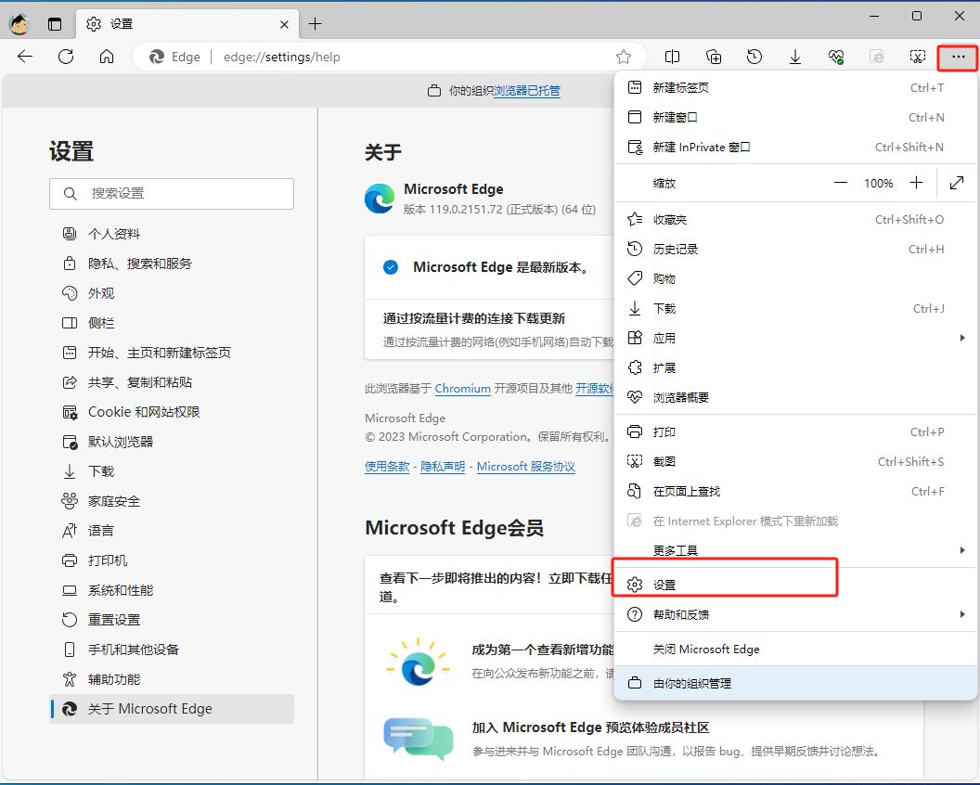The image size is (980, 785).
Task: Go home using the home icon
Action: click(106, 56)
